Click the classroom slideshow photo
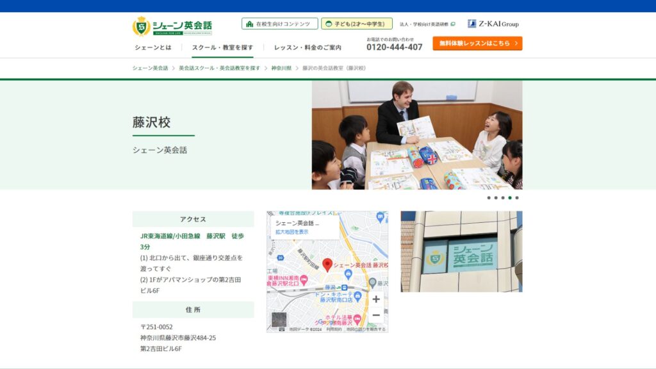 417,135
